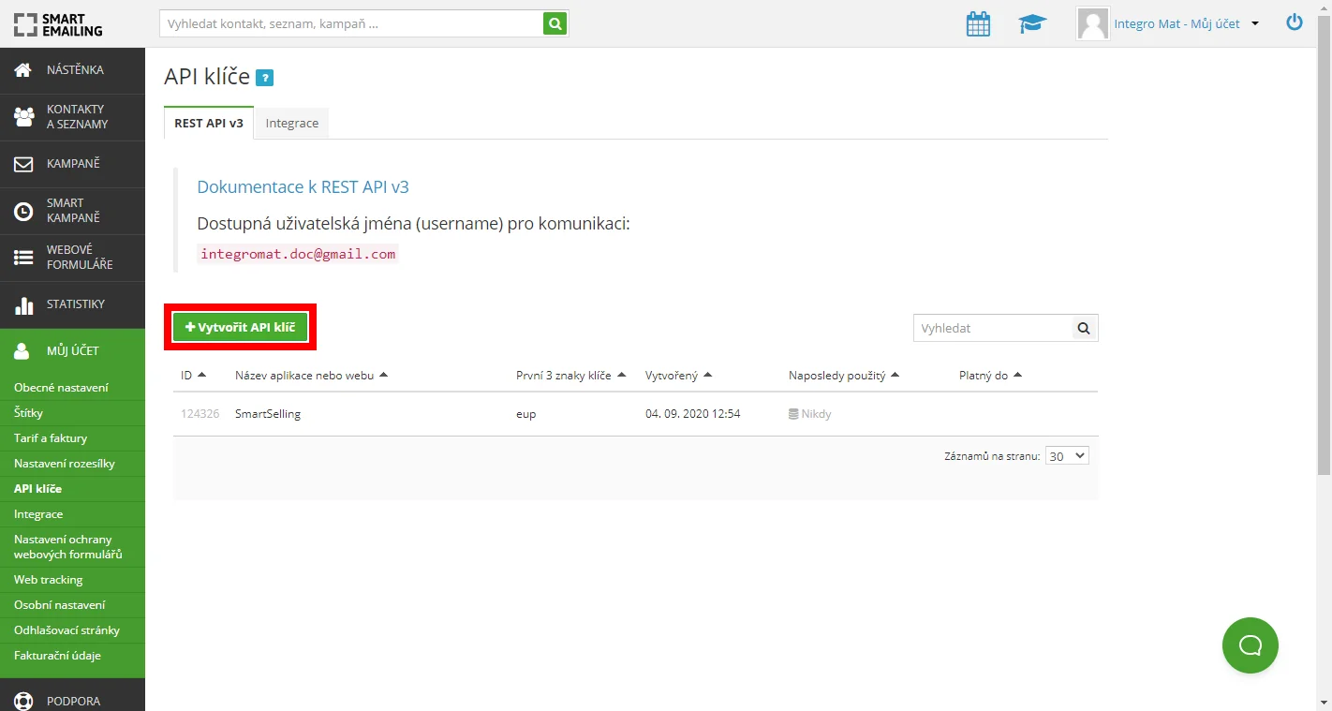Click the blue help question mark icon
Image resolution: width=1332 pixels, height=711 pixels.
pos(264,78)
